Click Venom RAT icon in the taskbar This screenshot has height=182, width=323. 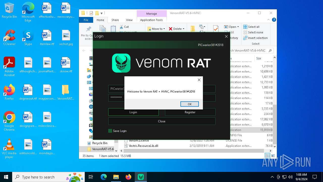(141, 177)
